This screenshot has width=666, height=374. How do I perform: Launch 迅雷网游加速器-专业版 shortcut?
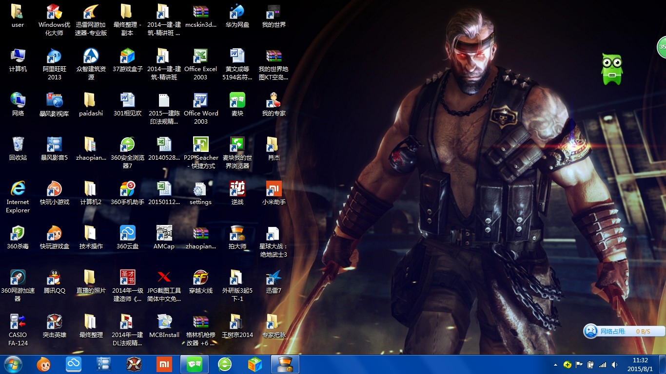click(91, 20)
